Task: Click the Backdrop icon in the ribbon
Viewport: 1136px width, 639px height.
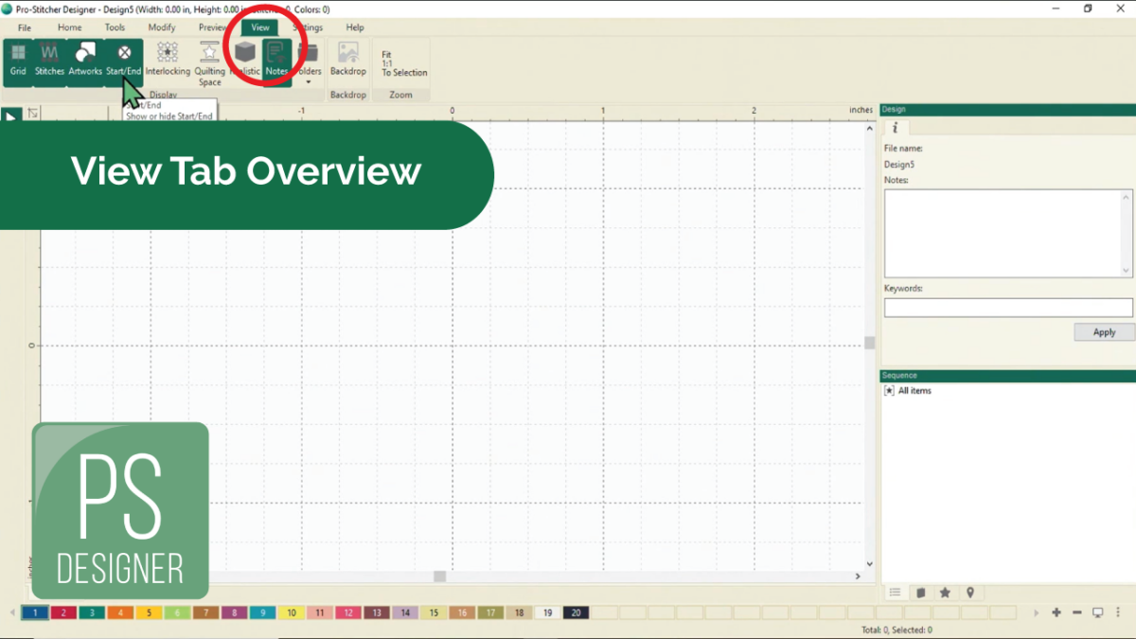Action: (x=348, y=61)
